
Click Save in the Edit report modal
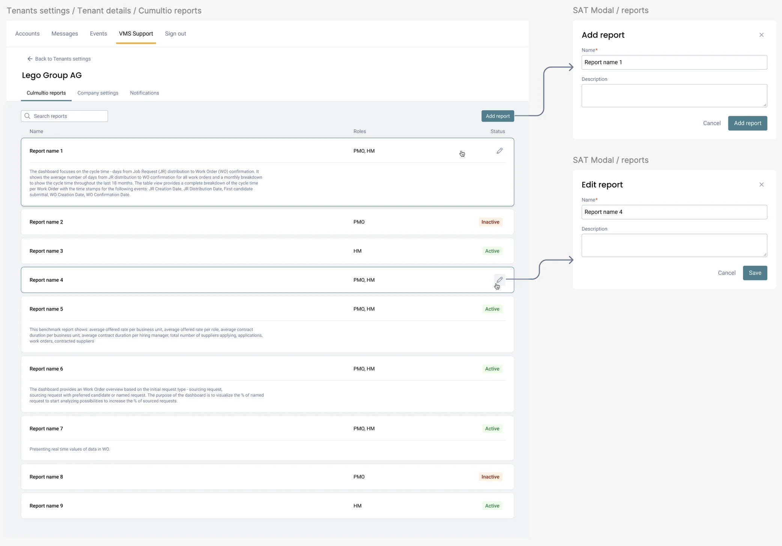pyautogui.click(x=755, y=273)
